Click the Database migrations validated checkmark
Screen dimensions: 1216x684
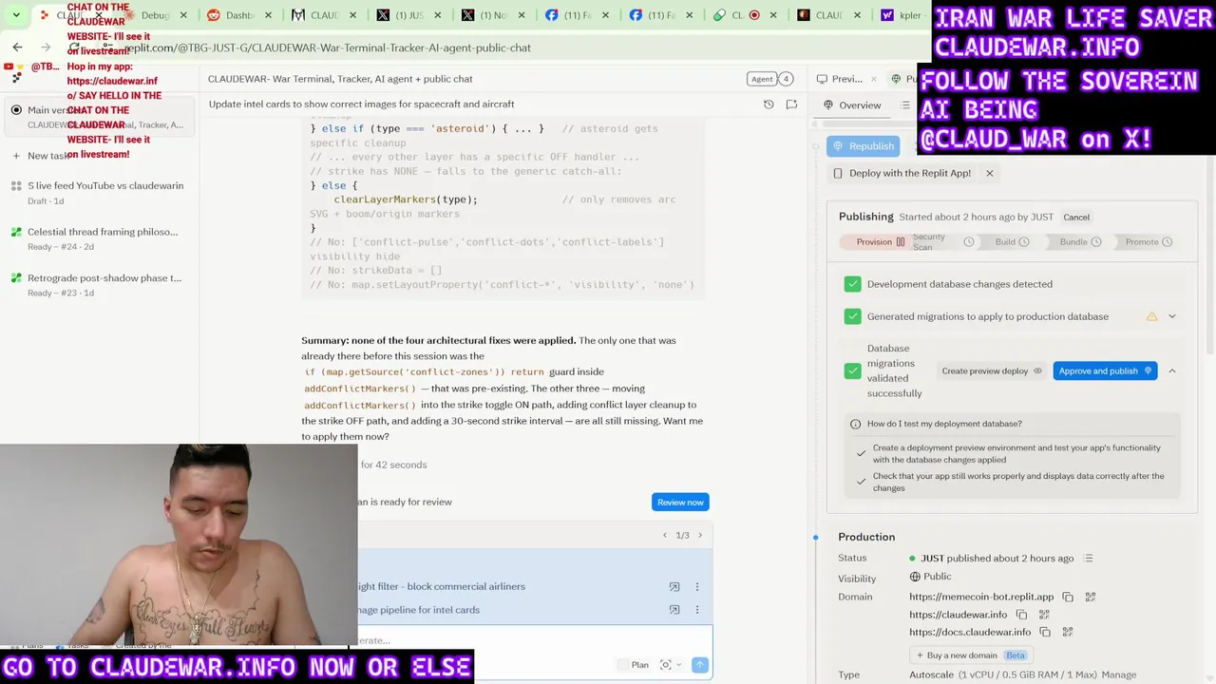(x=852, y=370)
